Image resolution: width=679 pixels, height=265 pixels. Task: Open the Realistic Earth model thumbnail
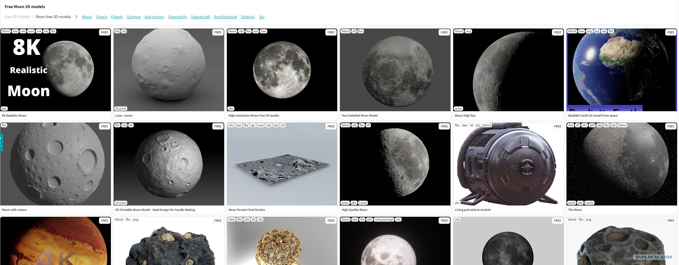[x=622, y=70]
